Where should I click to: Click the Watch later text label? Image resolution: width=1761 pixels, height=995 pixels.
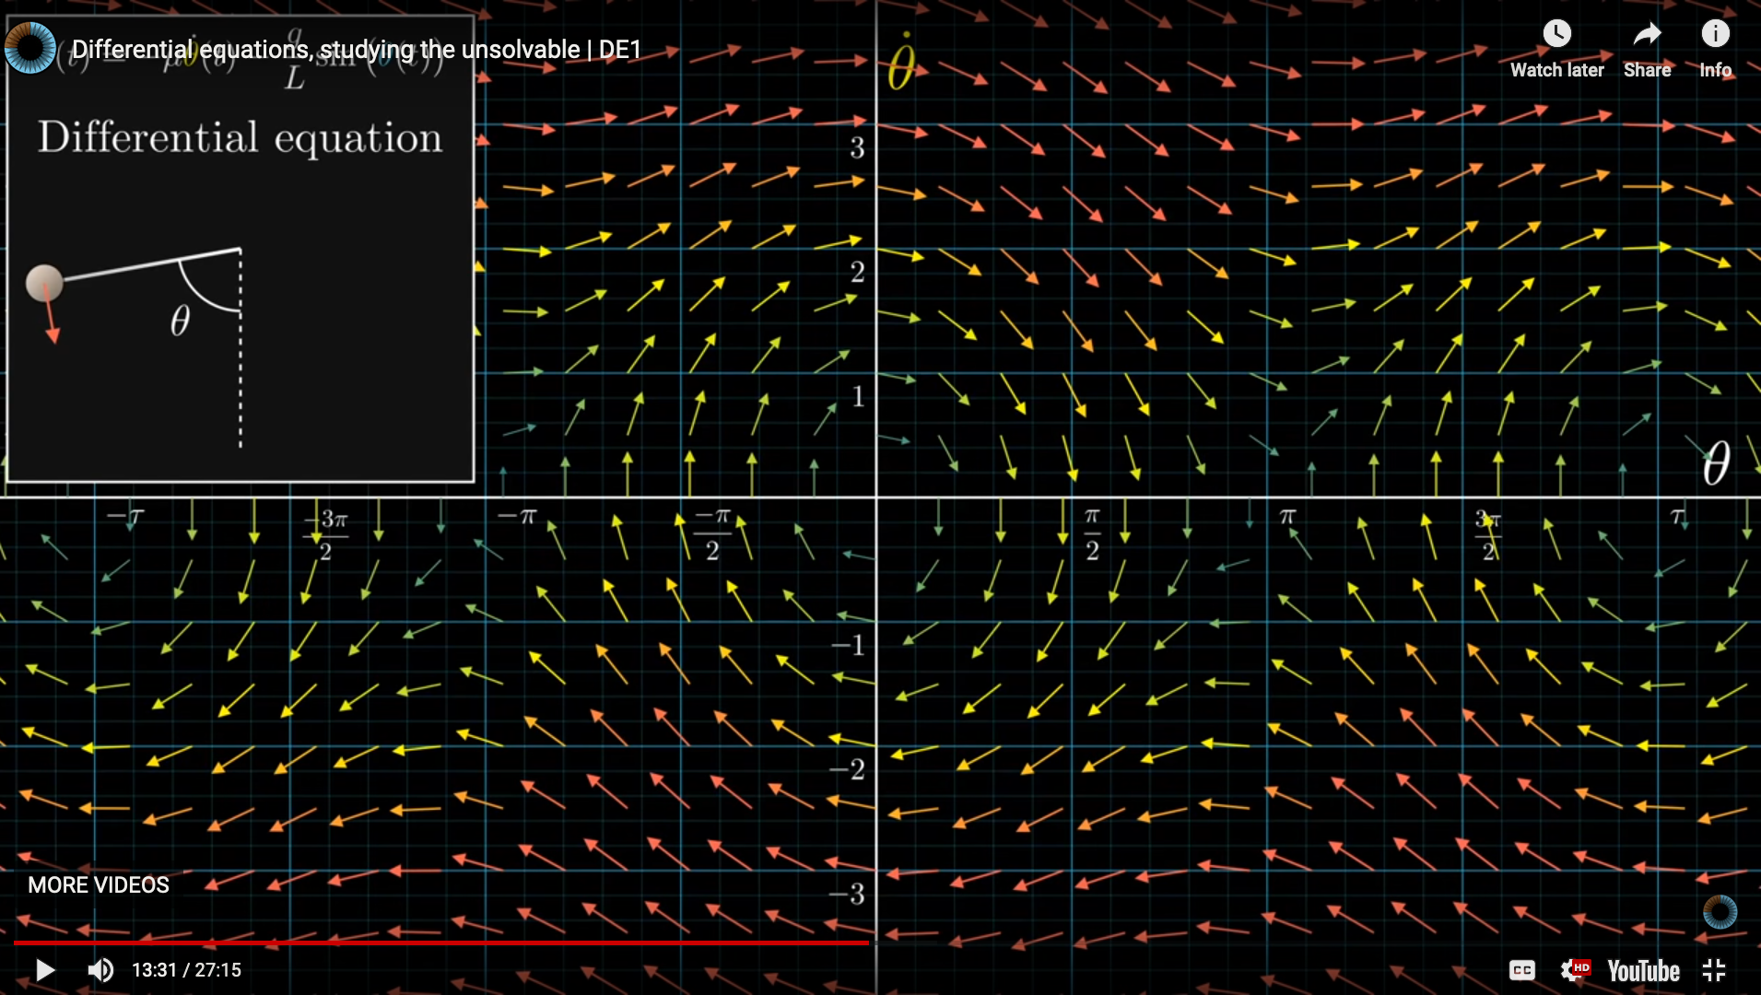coord(1556,70)
